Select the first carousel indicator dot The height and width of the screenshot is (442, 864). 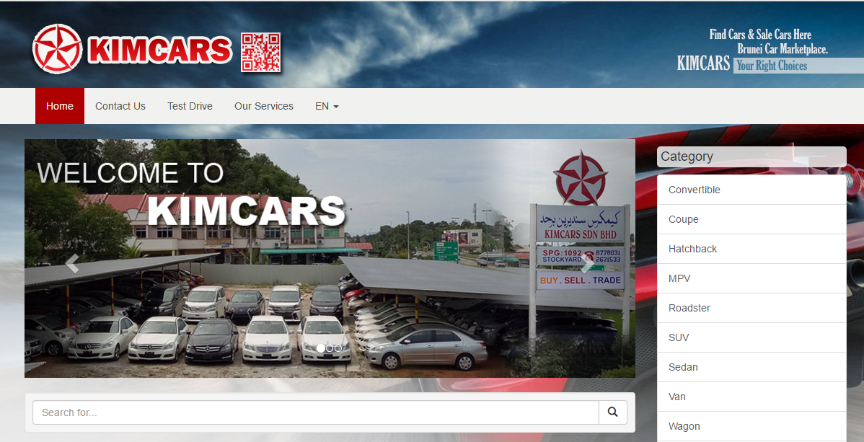point(321,348)
